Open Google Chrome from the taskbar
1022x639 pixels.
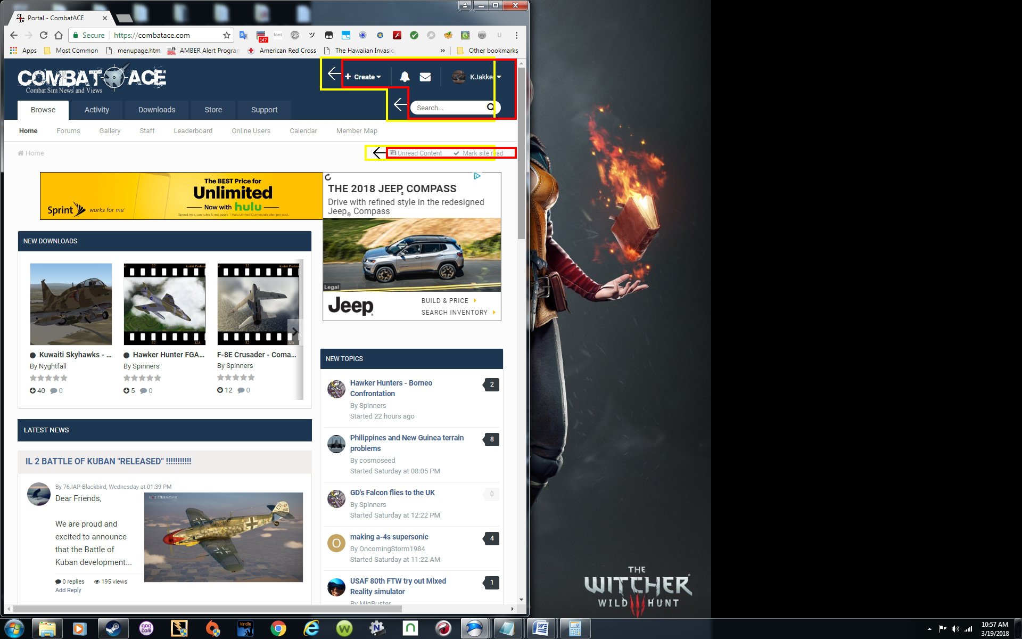click(x=278, y=628)
